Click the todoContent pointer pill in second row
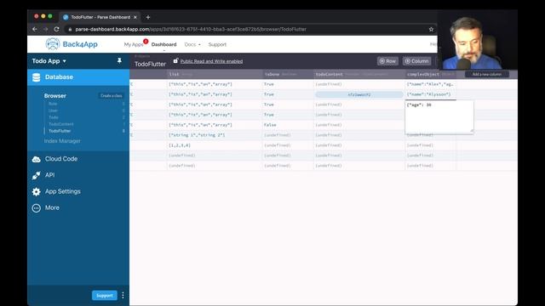Screen dimensions: 545x306 [359, 94]
